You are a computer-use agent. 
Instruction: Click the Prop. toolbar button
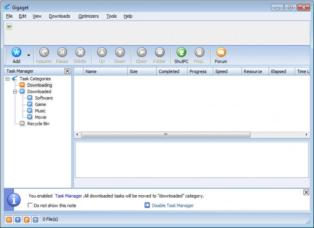pyautogui.click(x=199, y=55)
